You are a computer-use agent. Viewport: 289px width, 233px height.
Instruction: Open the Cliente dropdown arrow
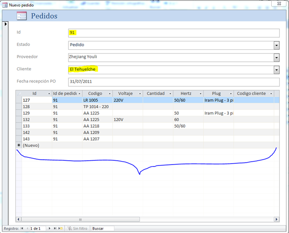[x=276, y=69]
